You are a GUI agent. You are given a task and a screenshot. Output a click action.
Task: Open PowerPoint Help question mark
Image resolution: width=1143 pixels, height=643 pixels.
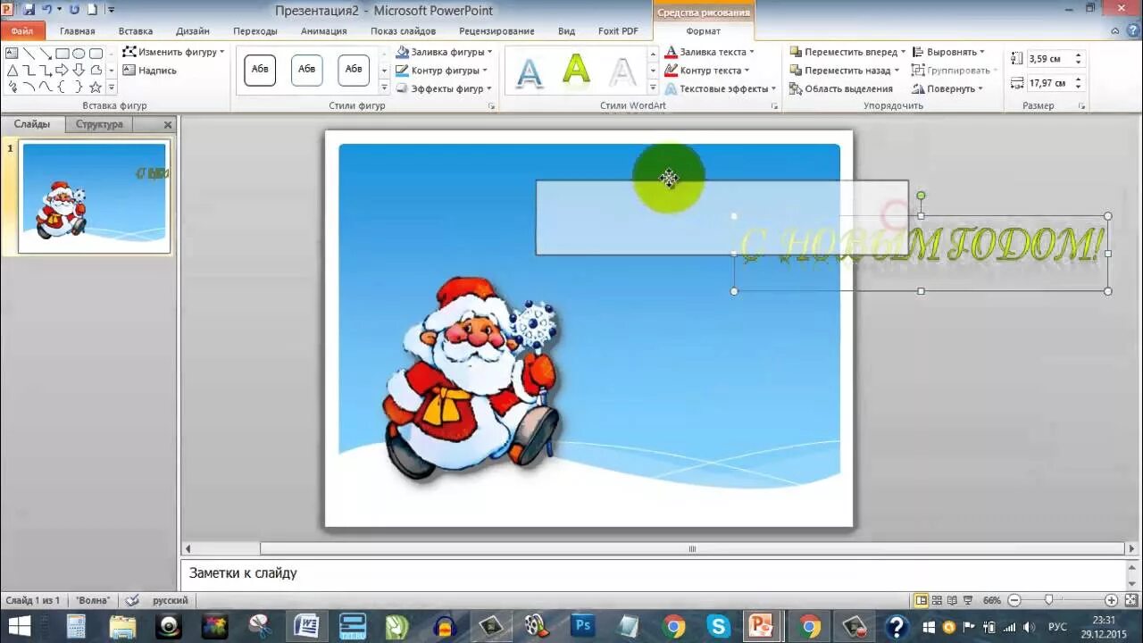1133,31
